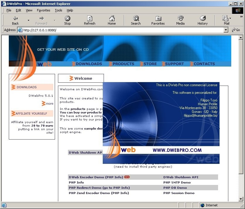245x209 pixels.
Task: Go to the Home page icon
Action: [x=112, y=20]
